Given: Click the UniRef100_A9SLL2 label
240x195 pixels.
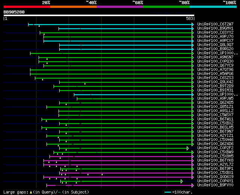Looking at the screenshot, I should point(215,111).
